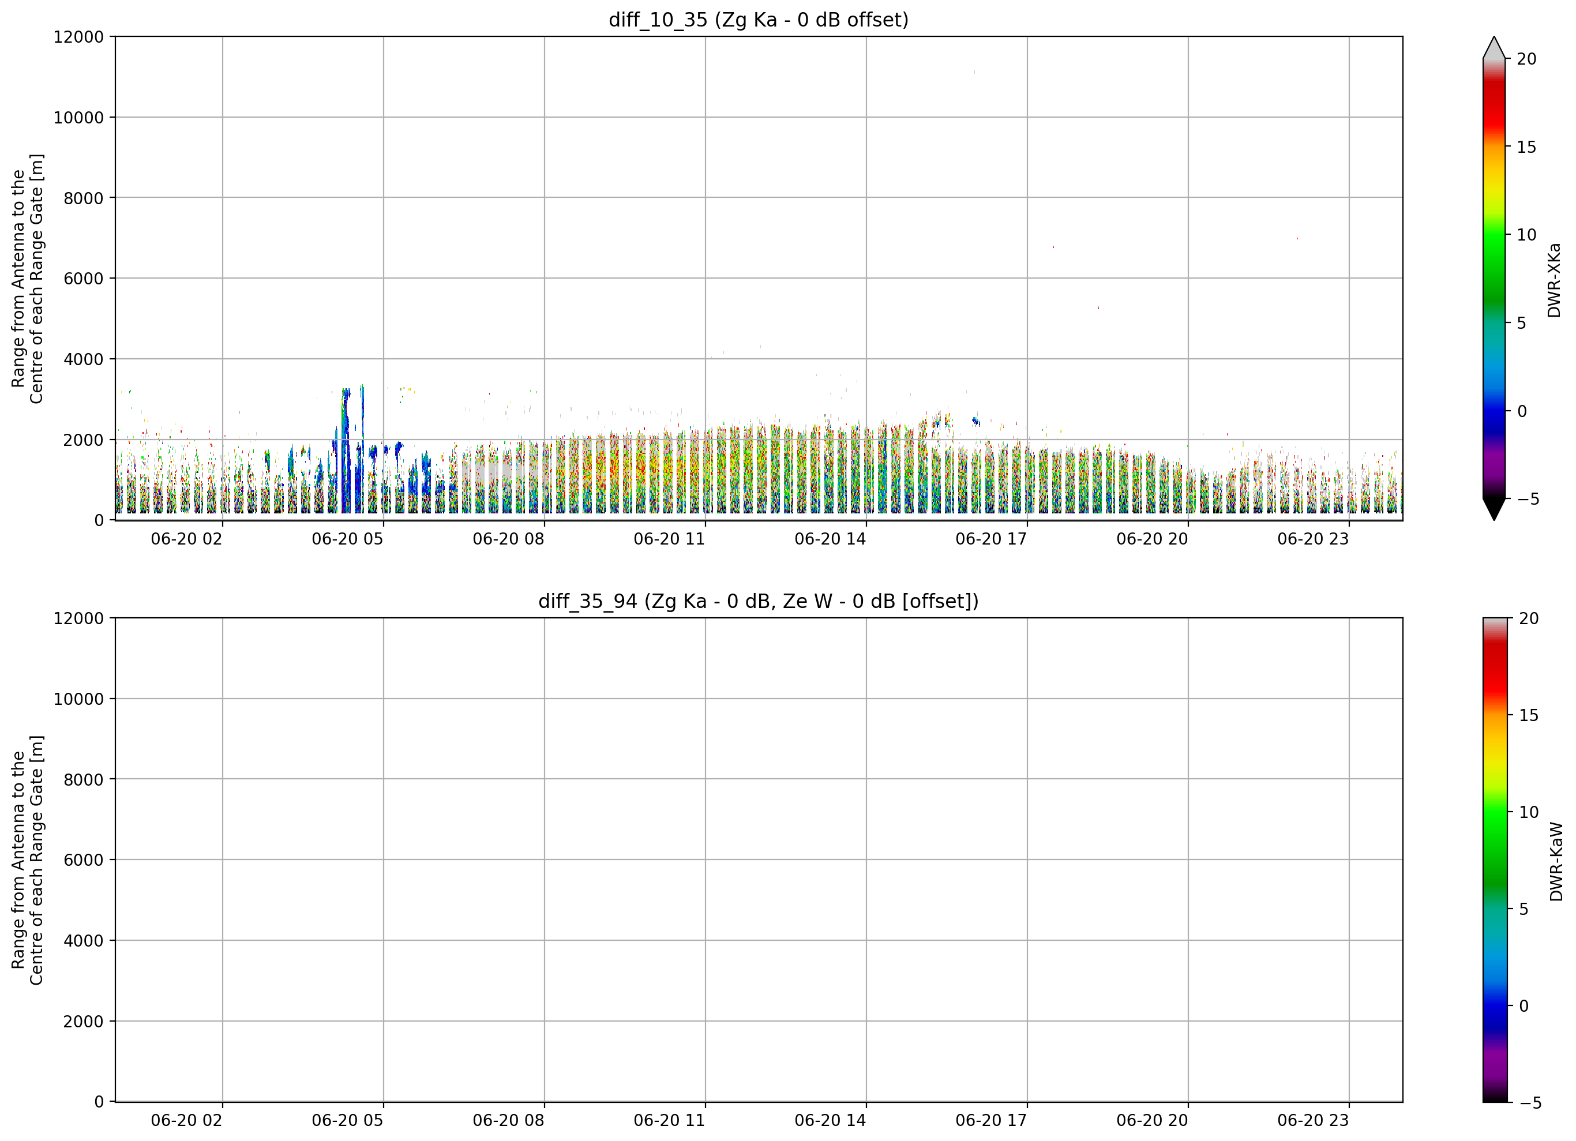Click the 15 tick on the DWR-XKa colorbar
The image size is (1576, 1141).
point(1526,147)
